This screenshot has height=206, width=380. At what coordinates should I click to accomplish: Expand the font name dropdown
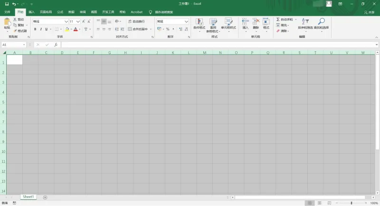pos(66,21)
